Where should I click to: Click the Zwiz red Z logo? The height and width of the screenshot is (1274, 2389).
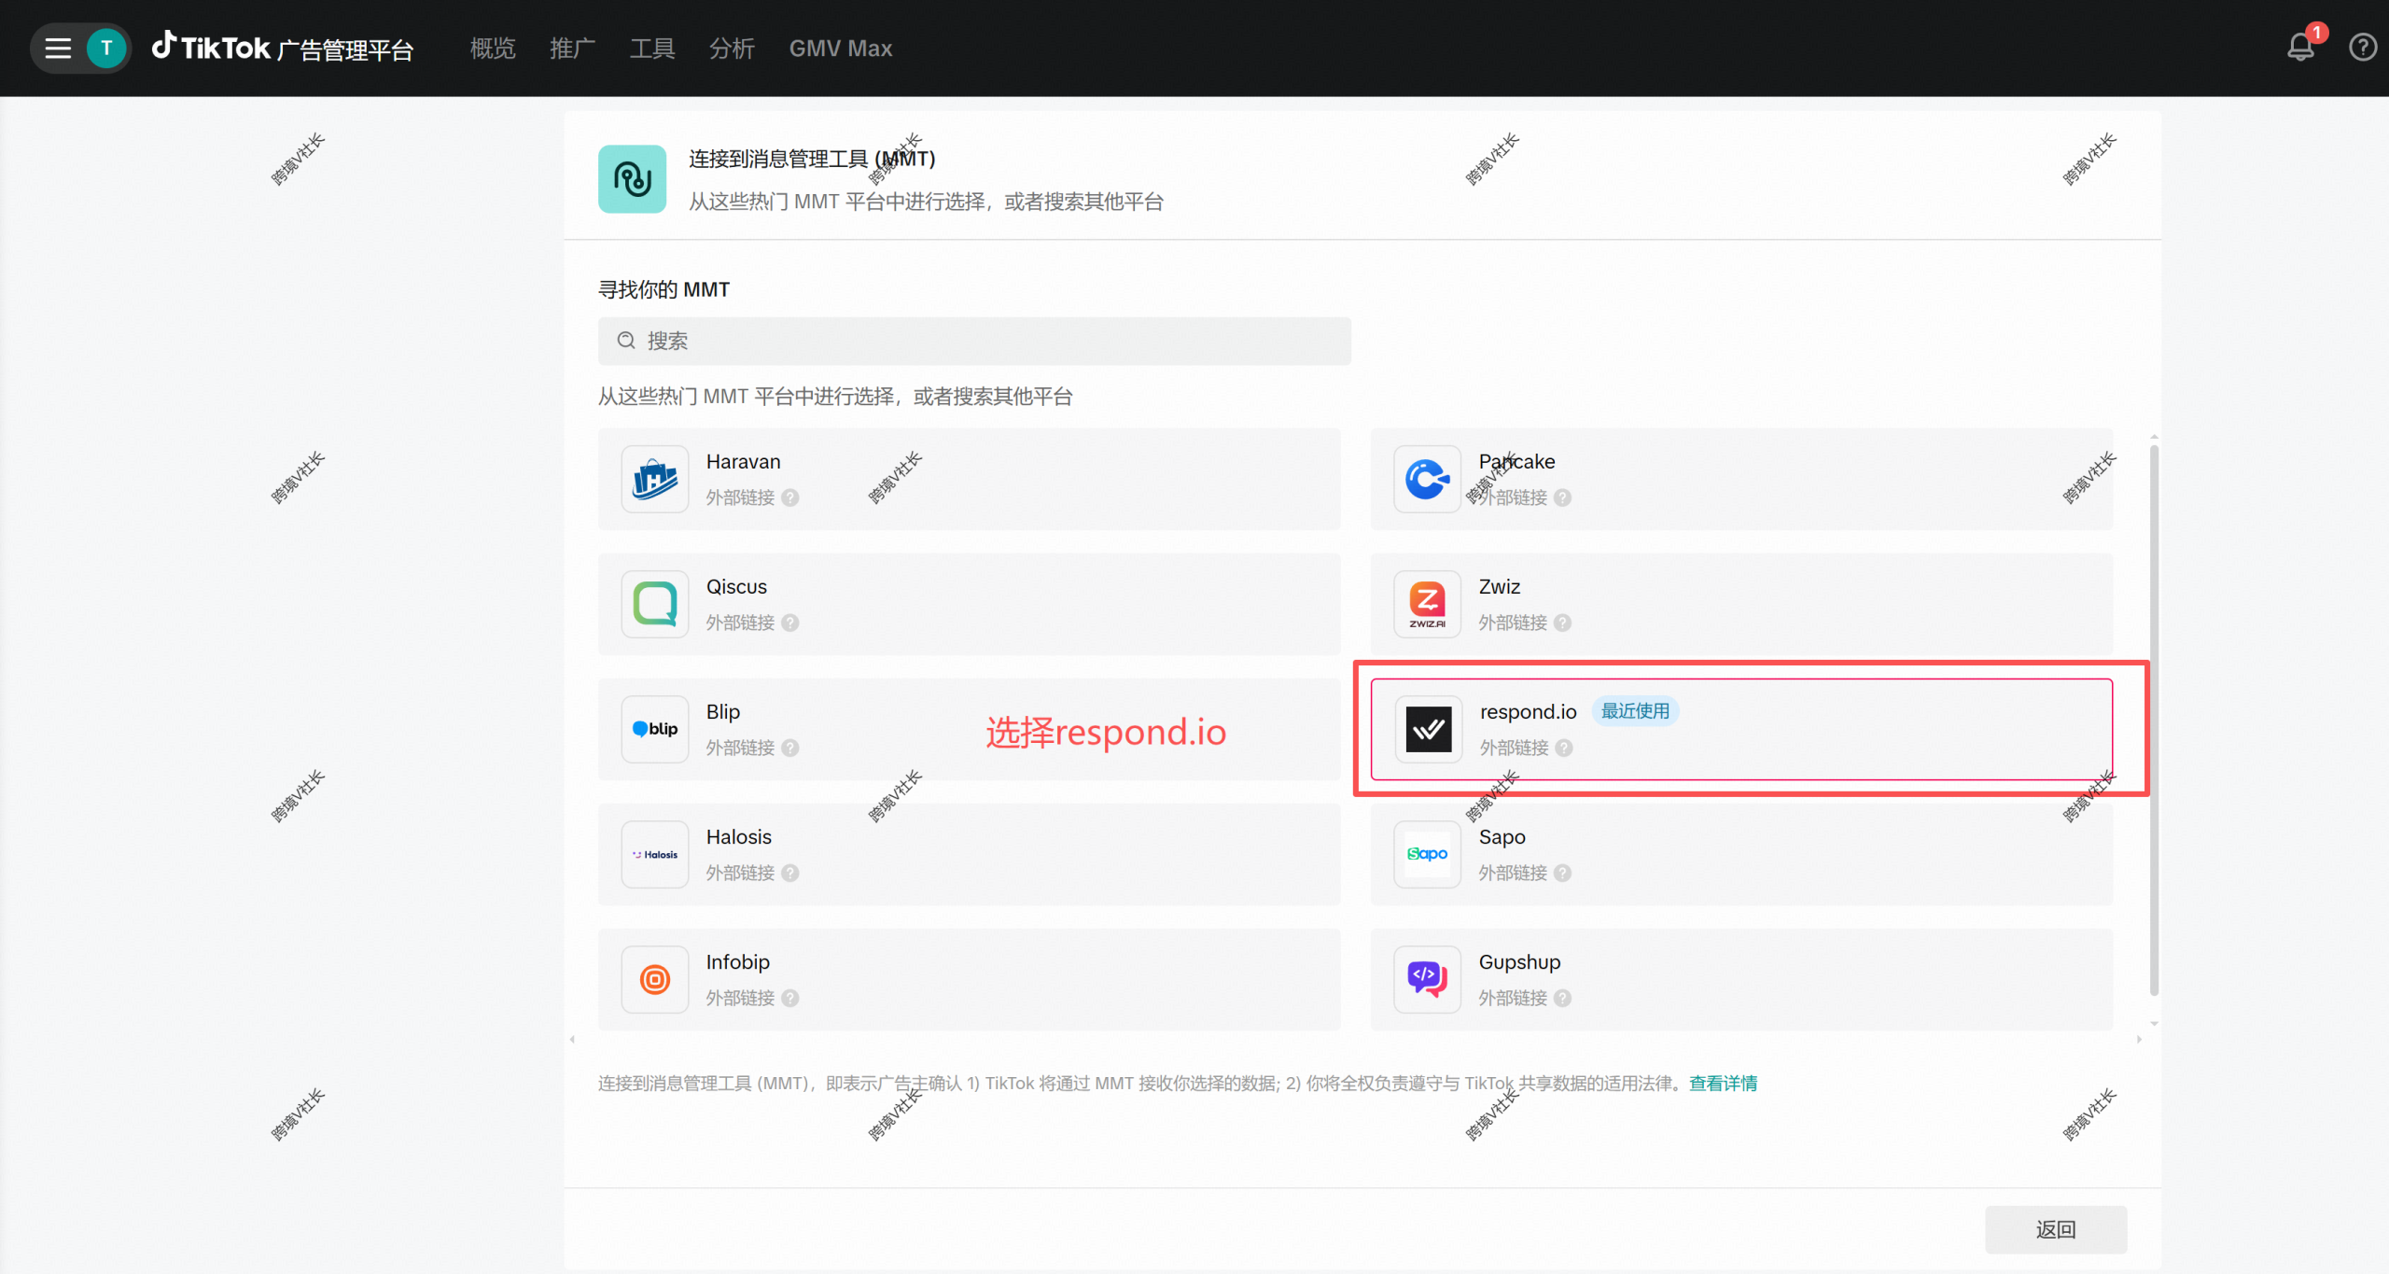[1427, 605]
